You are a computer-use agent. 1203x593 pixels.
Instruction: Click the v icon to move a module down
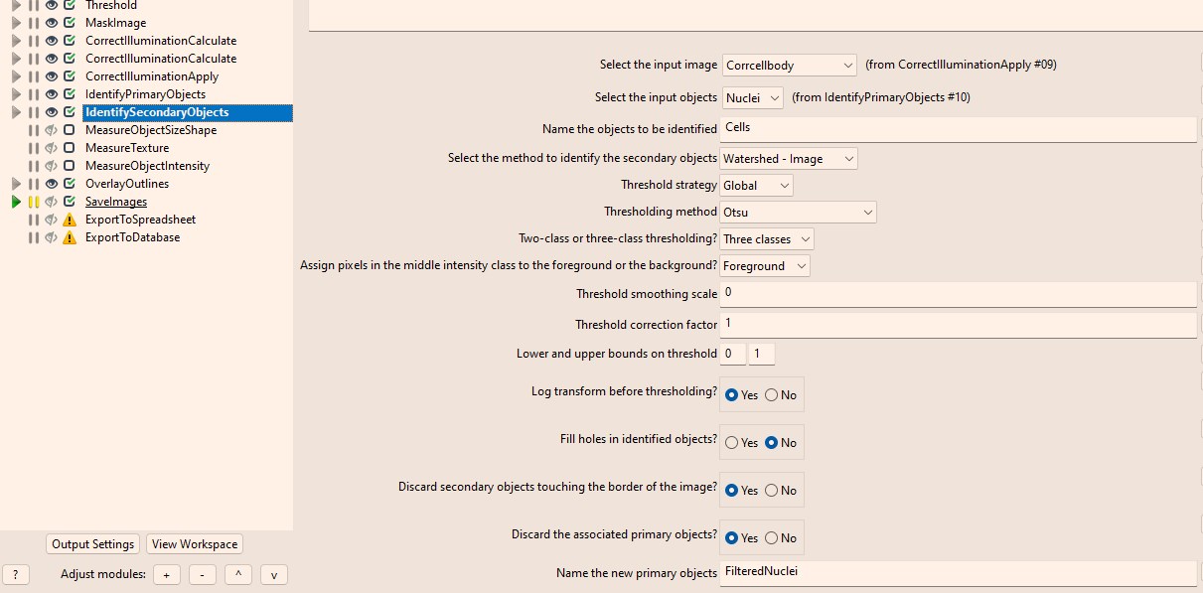[x=273, y=574]
